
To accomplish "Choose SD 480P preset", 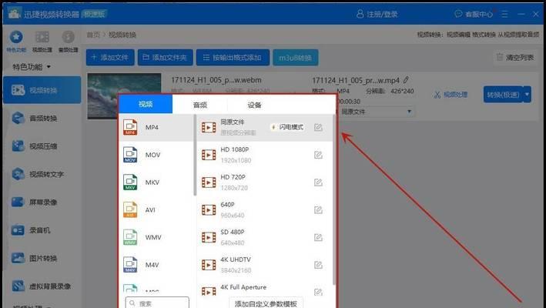I will coord(265,237).
